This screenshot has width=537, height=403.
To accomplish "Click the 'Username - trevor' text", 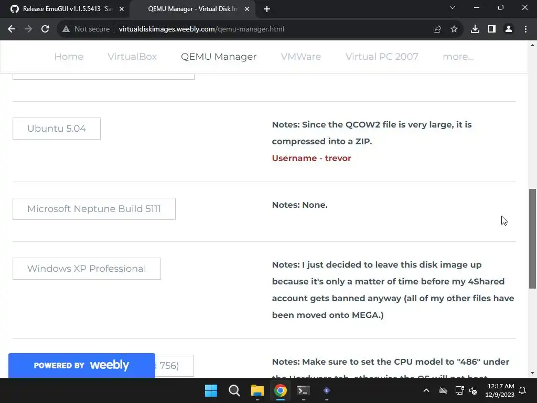I will click(312, 158).
